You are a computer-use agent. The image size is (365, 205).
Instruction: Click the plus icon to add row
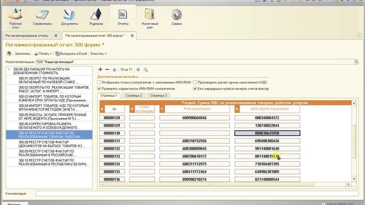click(100, 69)
